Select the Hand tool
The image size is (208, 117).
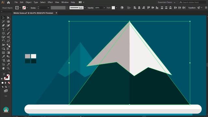pyautogui.click(x=3, y=68)
